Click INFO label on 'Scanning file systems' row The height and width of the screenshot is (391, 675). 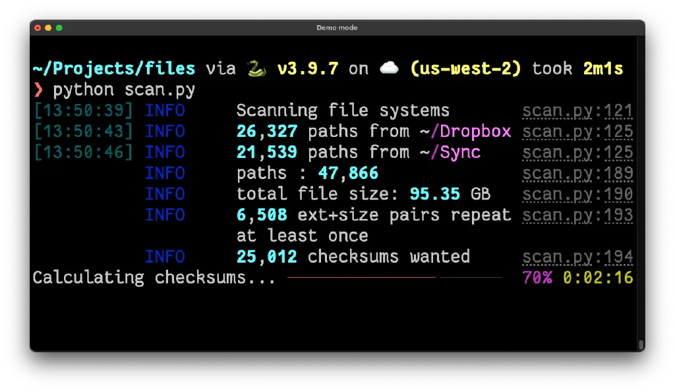pyautogui.click(x=165, y=111)
